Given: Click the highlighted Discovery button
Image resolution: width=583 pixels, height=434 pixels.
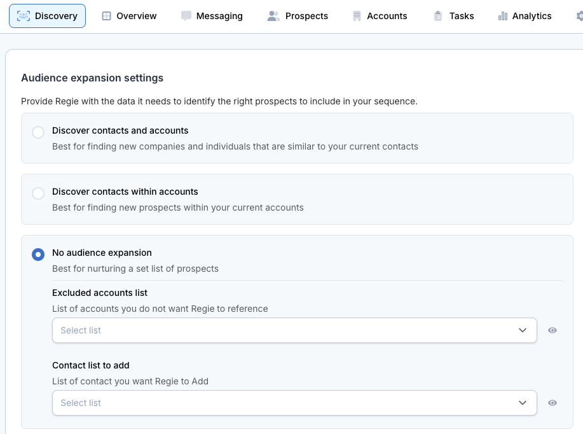Looking at the screenshot, I should pyautogui.click(x=47, y=15).
